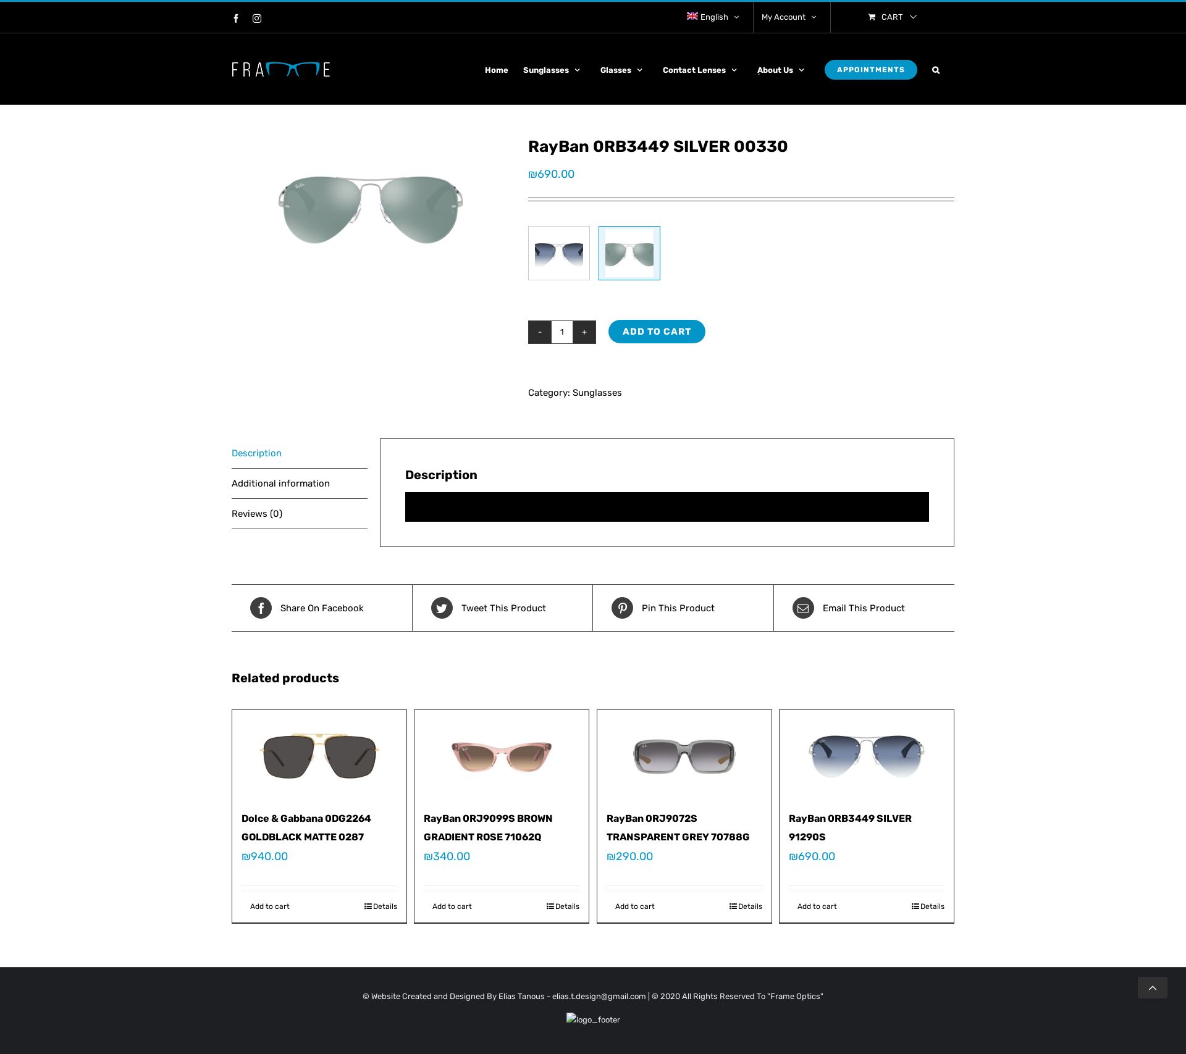
Task: Click Pin This Product link
Action: pos(678,608)
